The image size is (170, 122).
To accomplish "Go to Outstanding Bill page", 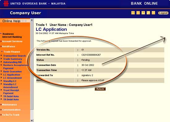I will pyautogui.click(x=12, y=62).
